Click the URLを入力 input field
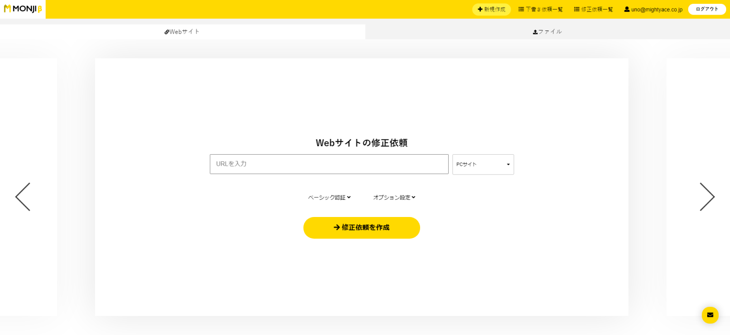730x335 pixels. tap(329, 164)
